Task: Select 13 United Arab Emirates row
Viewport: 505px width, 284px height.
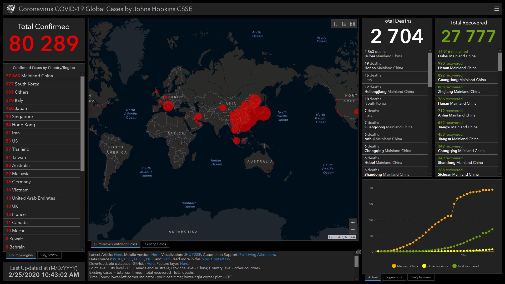Action: pyautogui.click(x=42, y=198)
